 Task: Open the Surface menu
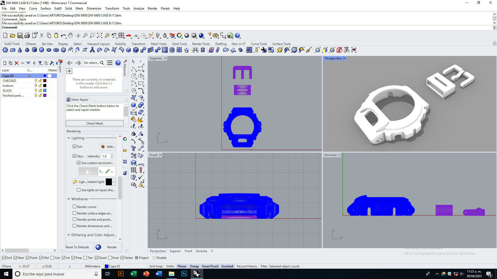[46, 9]
